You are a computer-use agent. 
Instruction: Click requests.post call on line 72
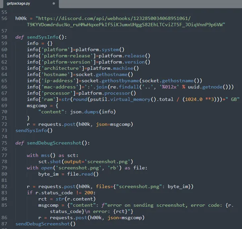(x=86, y=124)
